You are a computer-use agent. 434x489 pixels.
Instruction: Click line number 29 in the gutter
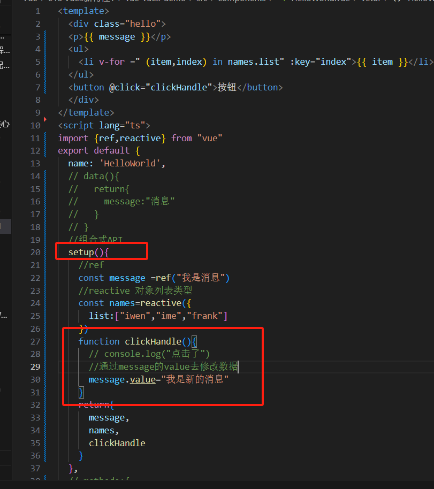pyautogui.click(x=35, y=367)
